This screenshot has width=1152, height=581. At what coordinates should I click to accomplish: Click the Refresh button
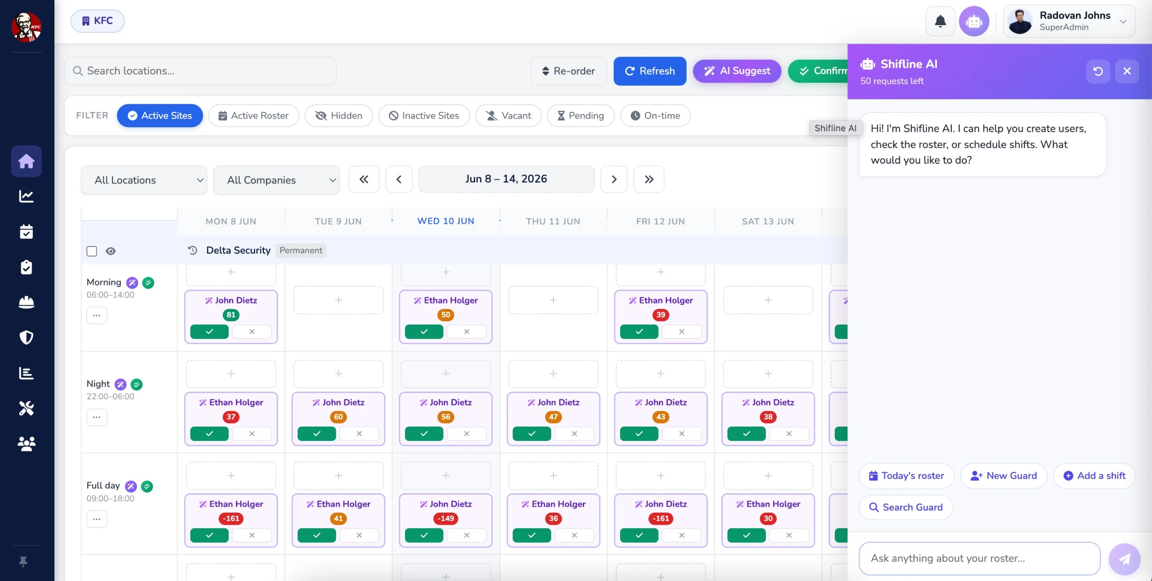click(x=650, y=71)
